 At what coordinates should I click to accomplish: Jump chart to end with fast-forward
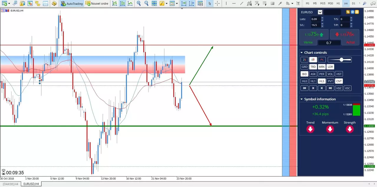330,88
